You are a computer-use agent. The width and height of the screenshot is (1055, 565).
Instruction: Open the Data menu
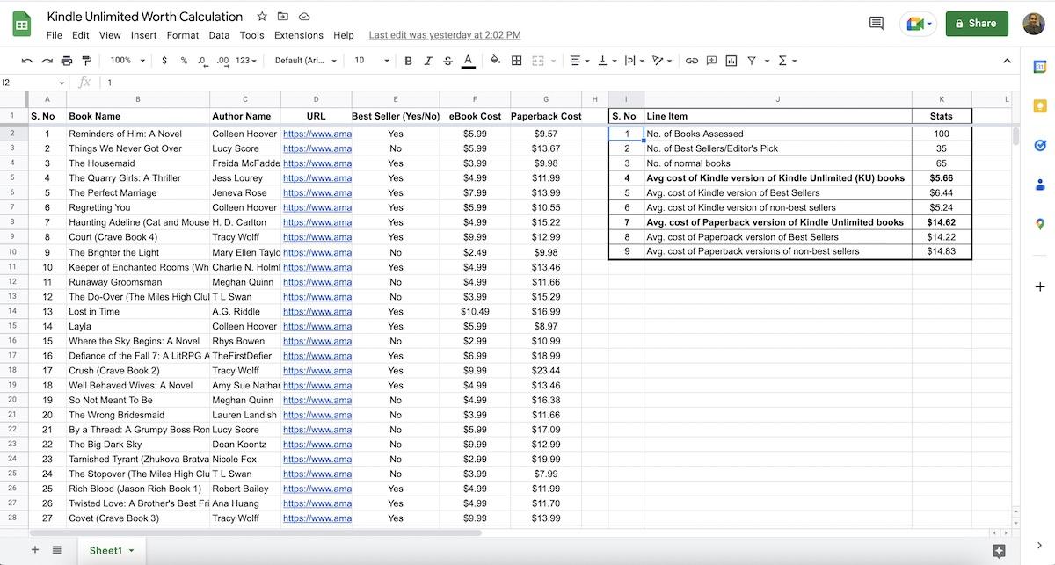(219, 35)
